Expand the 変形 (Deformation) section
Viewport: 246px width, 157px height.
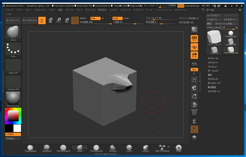point(210,75)
